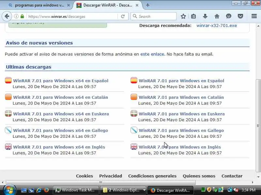Open WinRAR 7.01 para Windows en Español
This screenshot has width=261, height=195.
coord(181,81)
